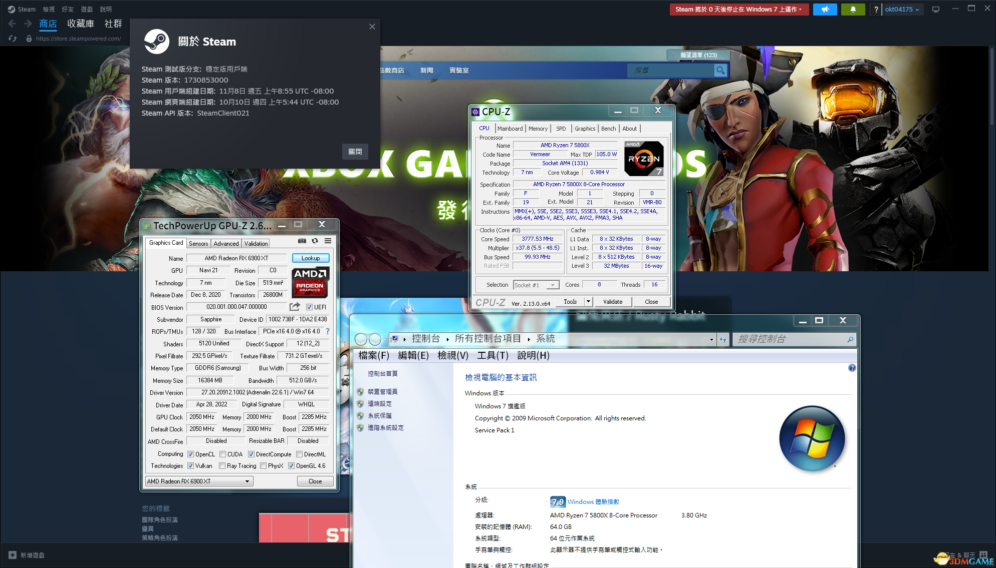The image size is (996, 568).
Task: Click the Steam store search field
Action: point(671,71)
